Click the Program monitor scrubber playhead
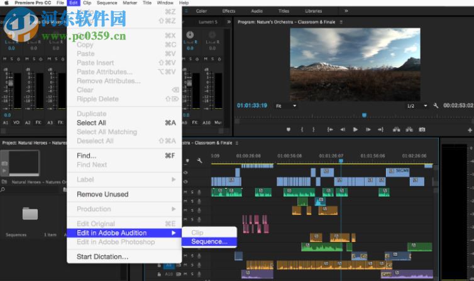Viewport: 474px width, 281px height. tap(364, 115)
